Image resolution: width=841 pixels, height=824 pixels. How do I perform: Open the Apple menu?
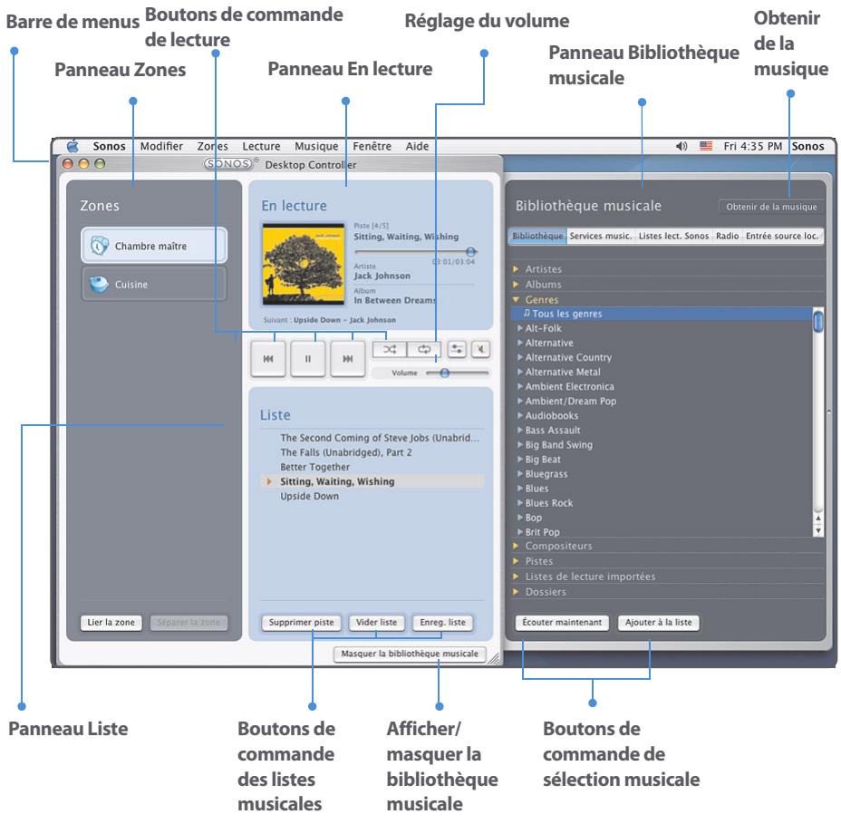click(x=72, y=146)
